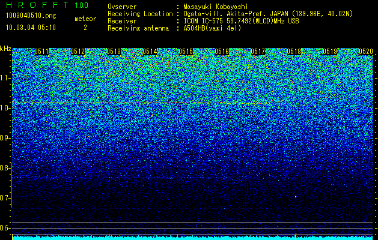Click the 0.9 kHz axis label
Screen dimensions: 378x240
(5, 138)
